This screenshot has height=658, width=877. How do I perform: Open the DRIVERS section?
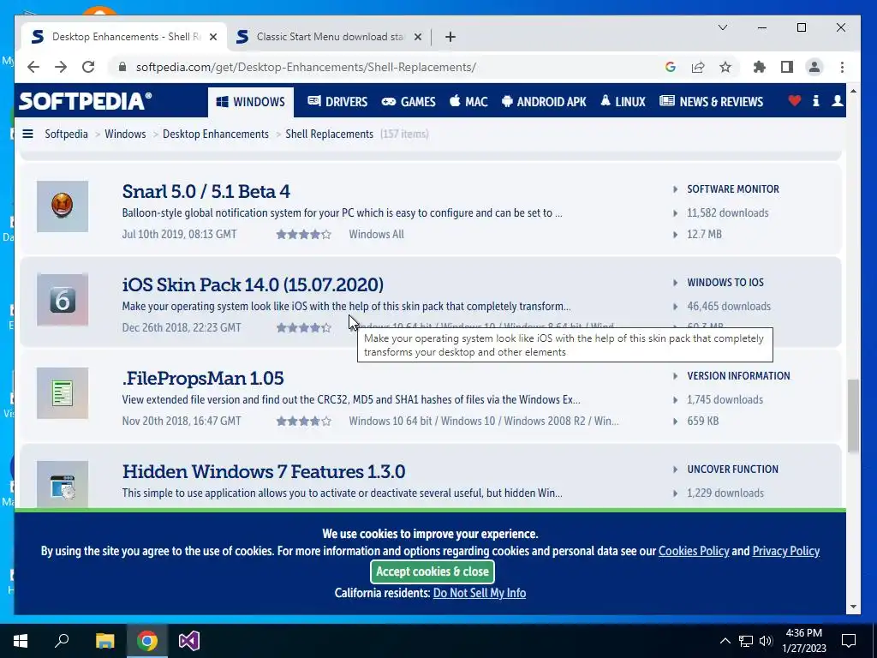[x=337, y=101]
